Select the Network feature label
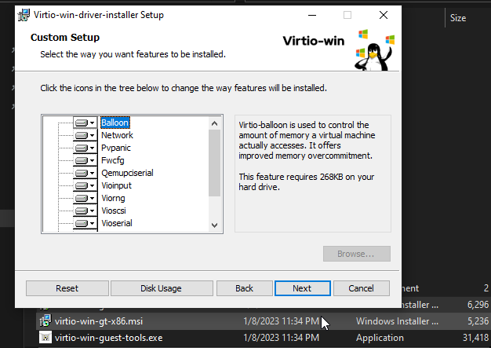Viewport: 491px width, 348px height. click(x=117, y=135)
